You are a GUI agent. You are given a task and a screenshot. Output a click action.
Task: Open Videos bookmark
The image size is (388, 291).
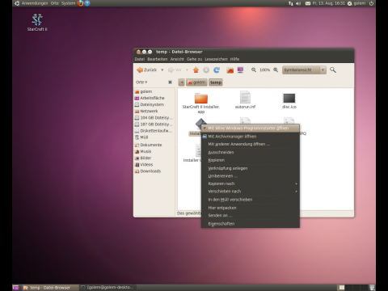point(154,165)
